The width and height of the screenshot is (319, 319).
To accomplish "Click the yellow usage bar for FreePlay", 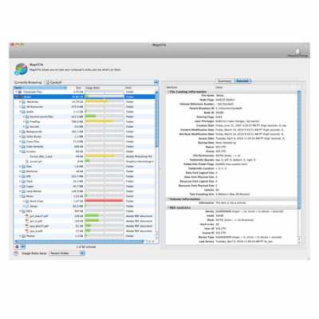I will pos(99,121).
